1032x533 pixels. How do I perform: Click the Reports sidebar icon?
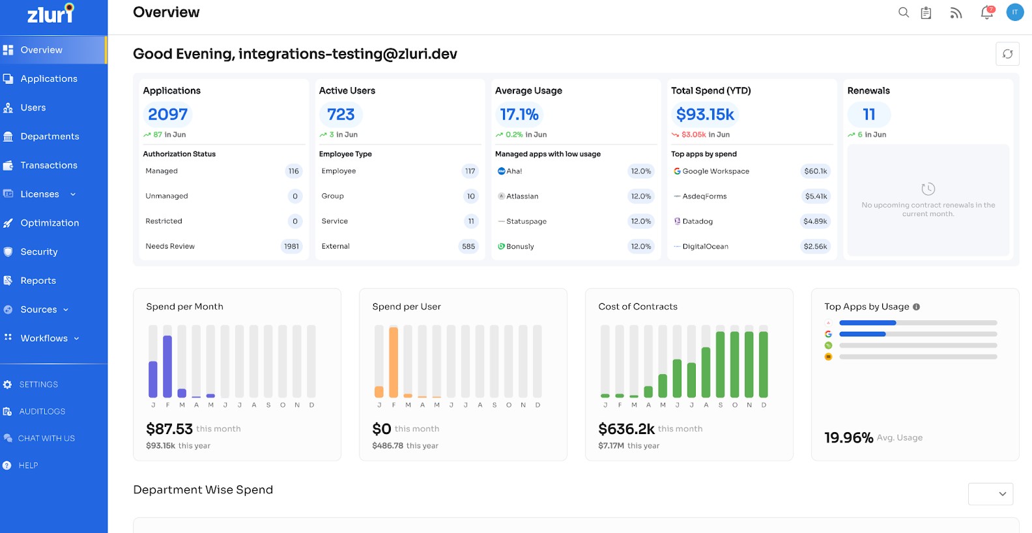coord(8,280)
